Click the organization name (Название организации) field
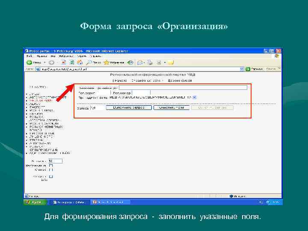 183,88
